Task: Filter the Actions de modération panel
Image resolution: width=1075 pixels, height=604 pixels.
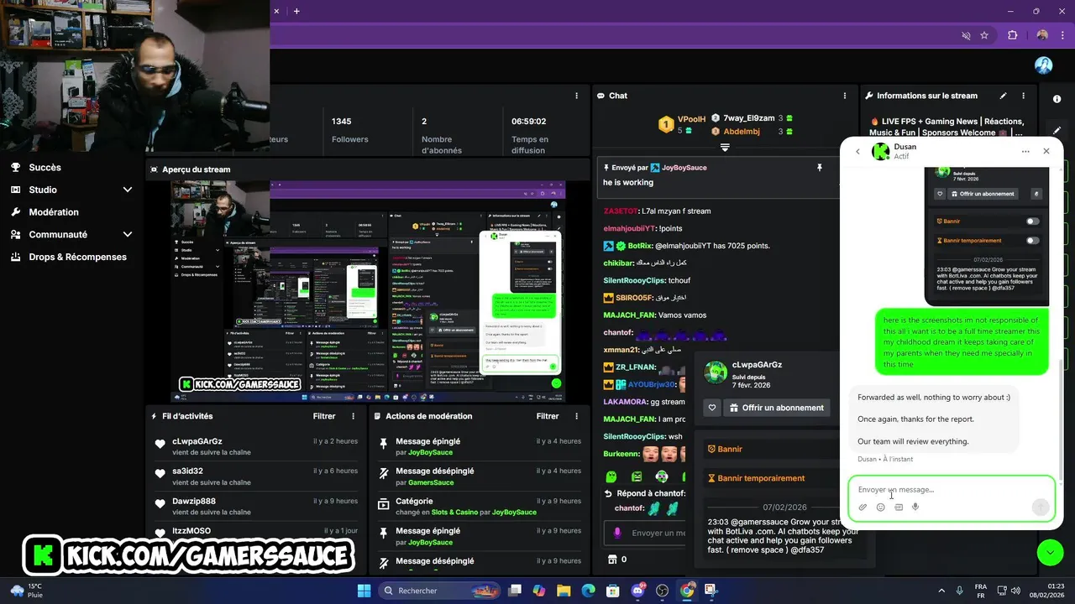Action: pyautogui.click(x=548, y=416)
